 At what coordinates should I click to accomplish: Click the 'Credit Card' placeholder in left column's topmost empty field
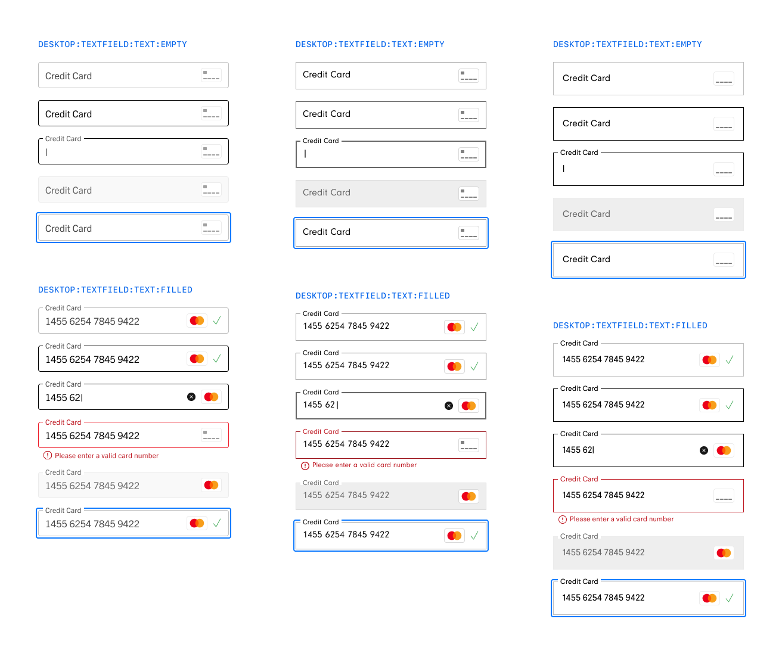pyautogui.click(x=69, y=76)
